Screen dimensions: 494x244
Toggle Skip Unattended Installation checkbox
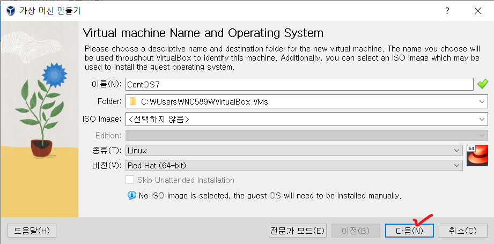130,180
